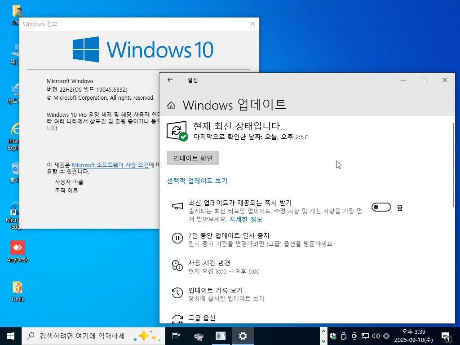Go back using the Settings back arrow
460x345 pixels.
(170, 80)
